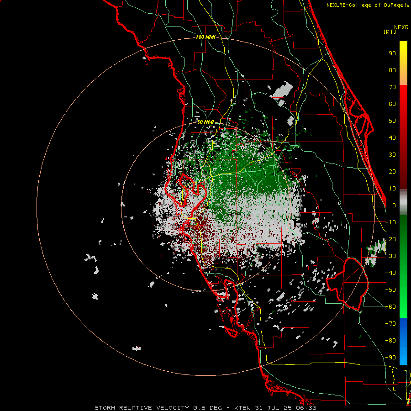The width and height of the screenshot is (411, 411).
Task: Click the positive 90 knot scale label
Action: (392, 53)
